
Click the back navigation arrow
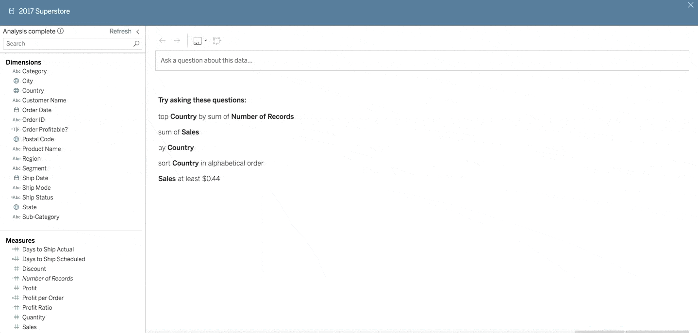(x=162, y=40)
